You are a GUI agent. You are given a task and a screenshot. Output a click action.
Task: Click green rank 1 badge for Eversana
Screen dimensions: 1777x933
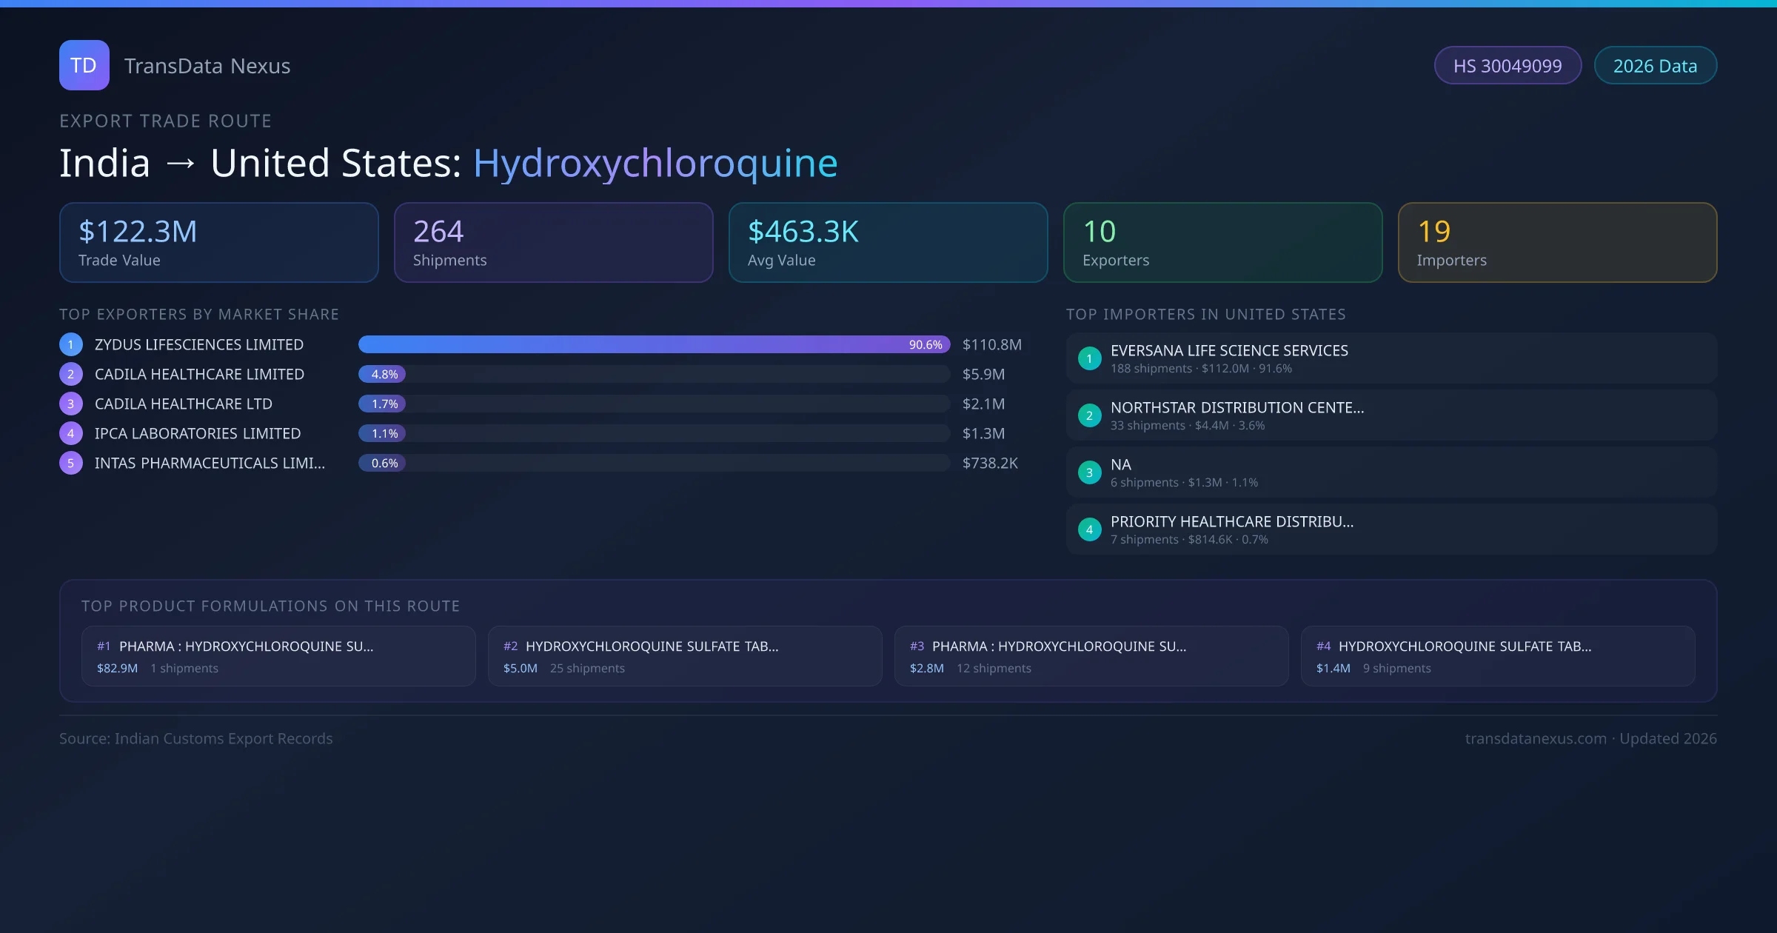(x=1089, y=358)
